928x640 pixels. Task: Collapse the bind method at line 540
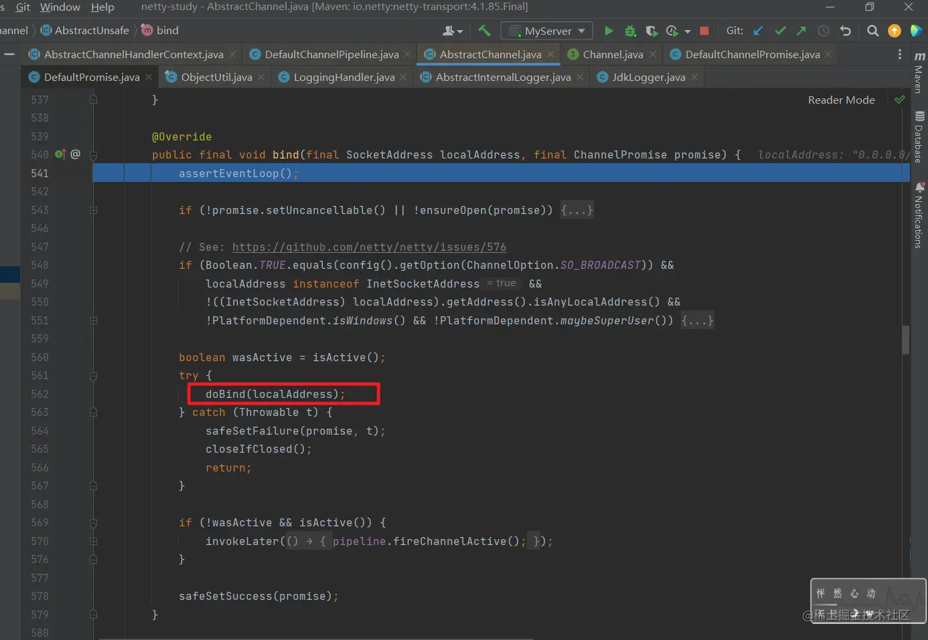coord(93,155)
